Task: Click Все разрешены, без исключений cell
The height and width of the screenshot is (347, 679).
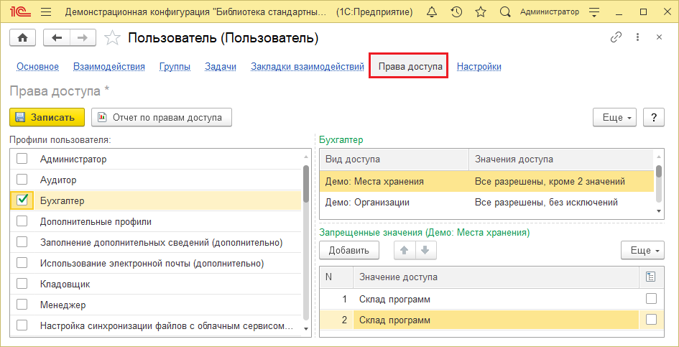Action: 561,203
